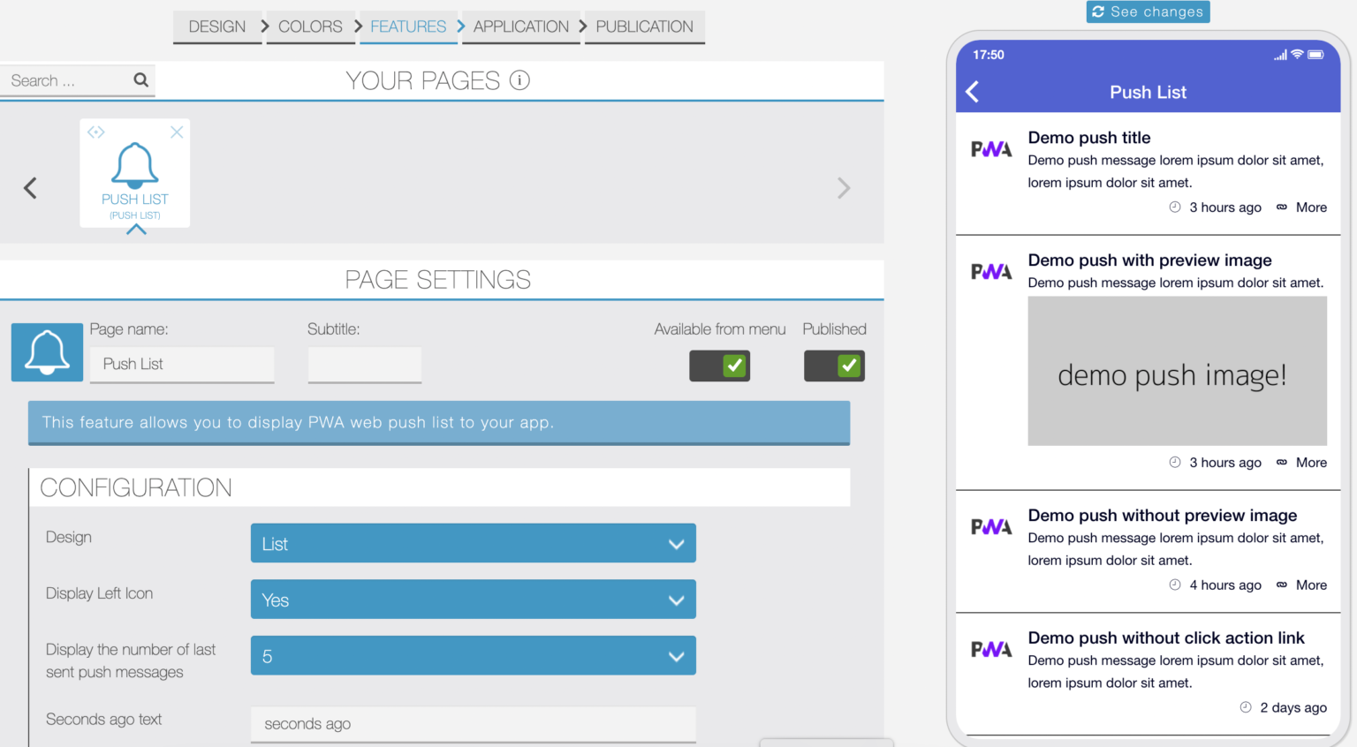The width and height of the screenshot is (1357, 747).
Task: Open the Display Left Icon dropdown
Action: tap(473, 599)
